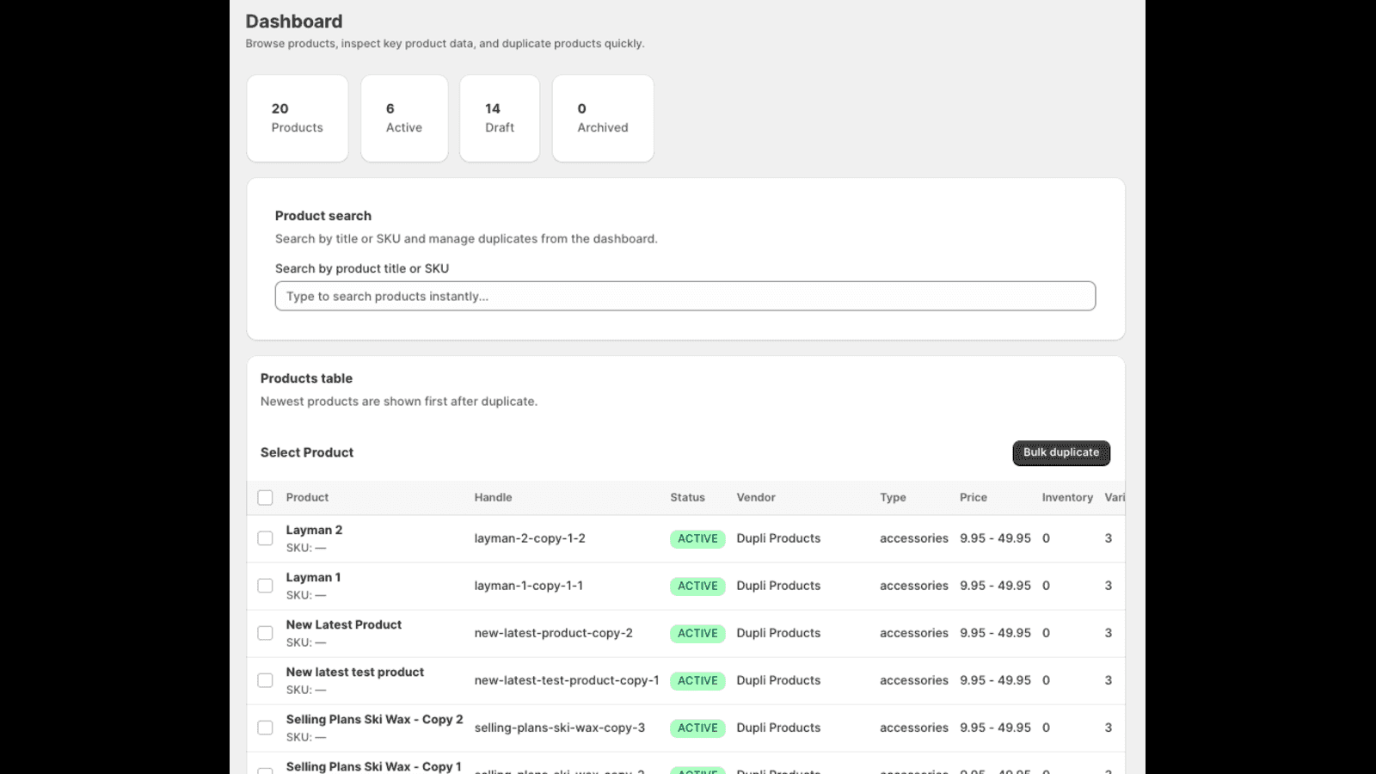Select New Latest Product row checkbox
The height and width of the screenshot is (774, 1376).
[x=265, y=633]
